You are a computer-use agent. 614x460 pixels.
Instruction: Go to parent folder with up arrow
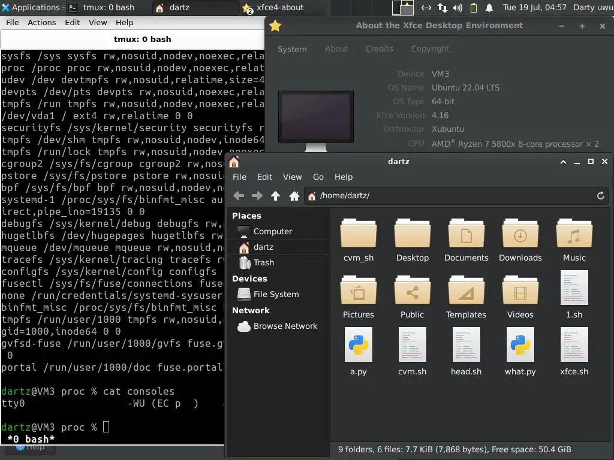275,196
